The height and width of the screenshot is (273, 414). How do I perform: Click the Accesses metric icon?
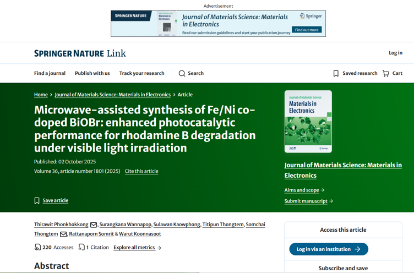37,247
